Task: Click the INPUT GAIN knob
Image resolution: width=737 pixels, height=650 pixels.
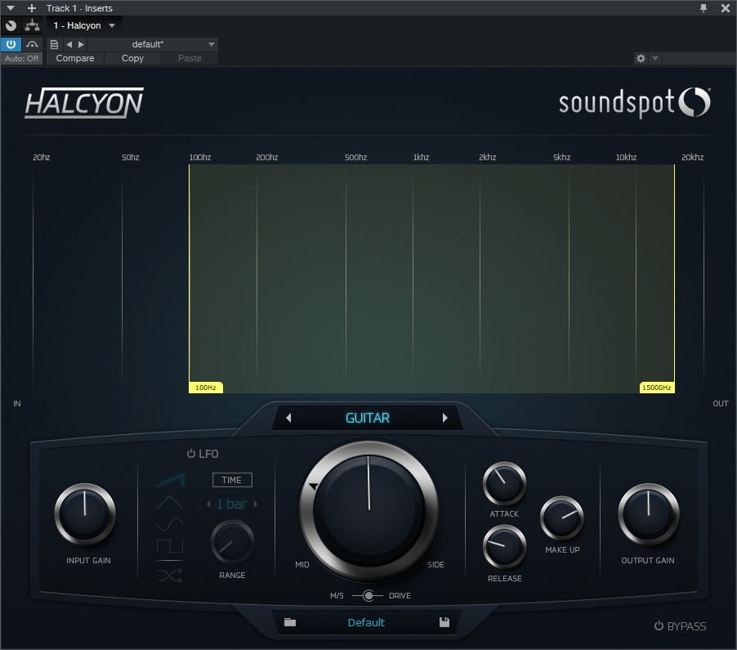Action: [85, 514]
